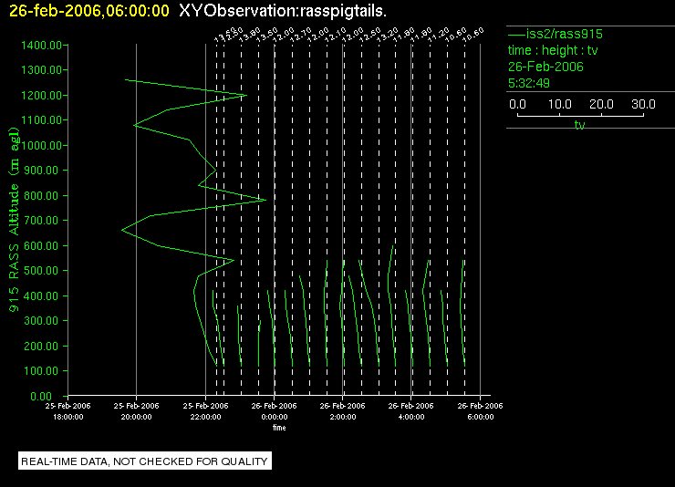Click the 12.10 rotated value label above the plot
The height and width of the screenshot is (487, 675).
point(335,35)
